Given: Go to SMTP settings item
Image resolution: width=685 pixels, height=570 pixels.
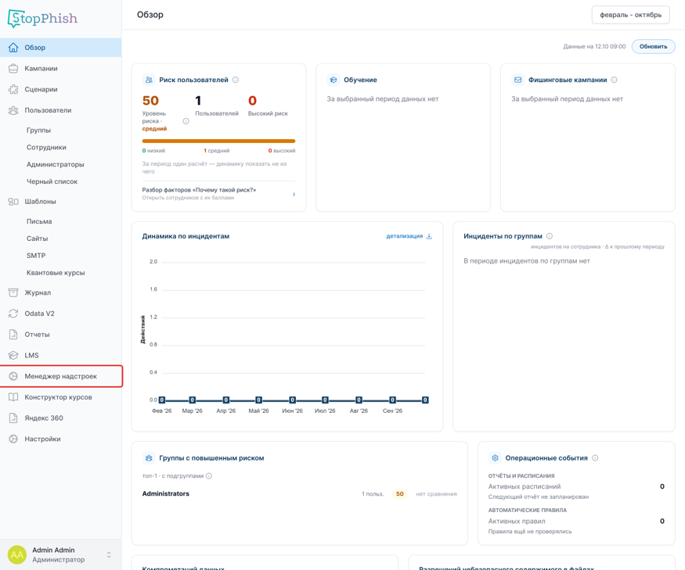Looking at the screenshot, I should pos(36,256).
